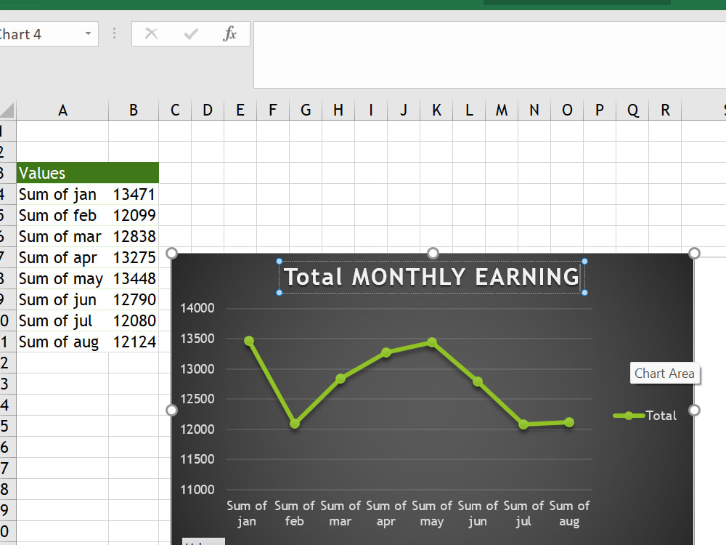Click the Enter checkmark formula bar icon
This screenshot has width=726, height=545.
pos(191,33)
